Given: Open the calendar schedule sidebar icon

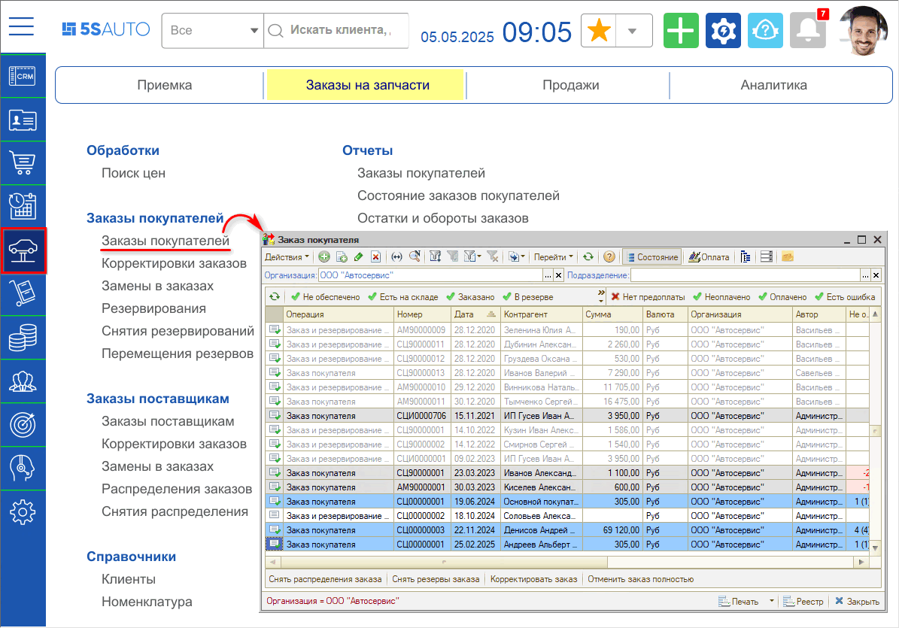Looking at the screenshot, I should pos(23,206).
